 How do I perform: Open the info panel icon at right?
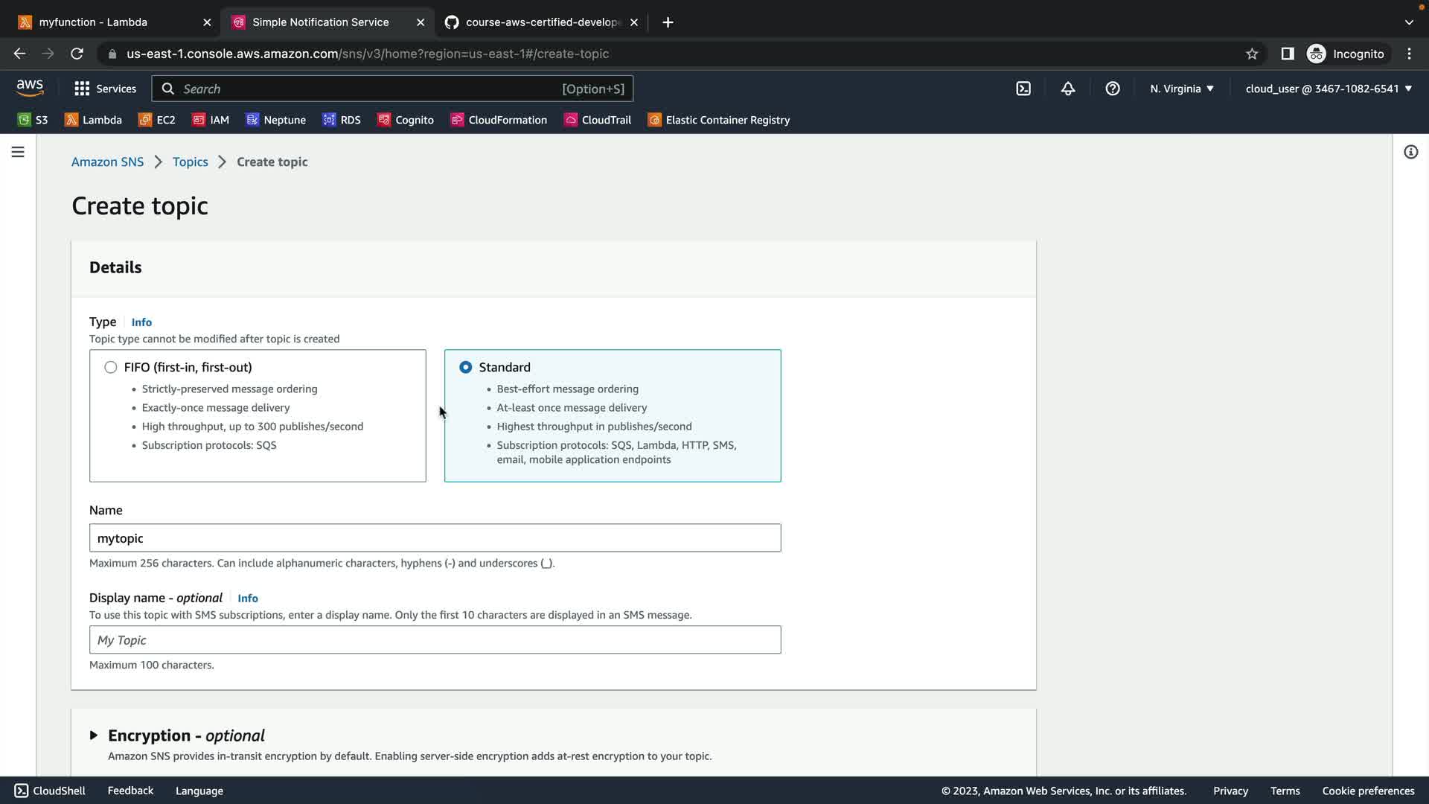[1410, 152]
